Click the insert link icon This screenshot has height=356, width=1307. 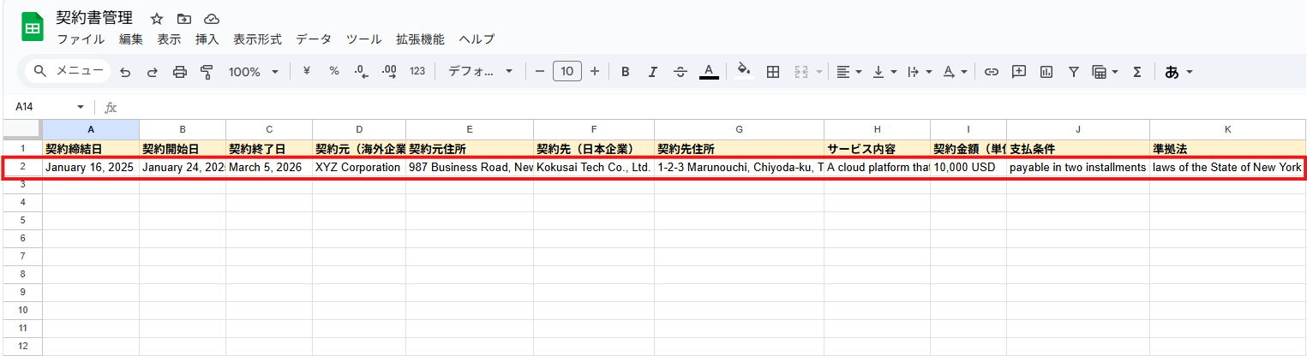click(x=992, y=72)
